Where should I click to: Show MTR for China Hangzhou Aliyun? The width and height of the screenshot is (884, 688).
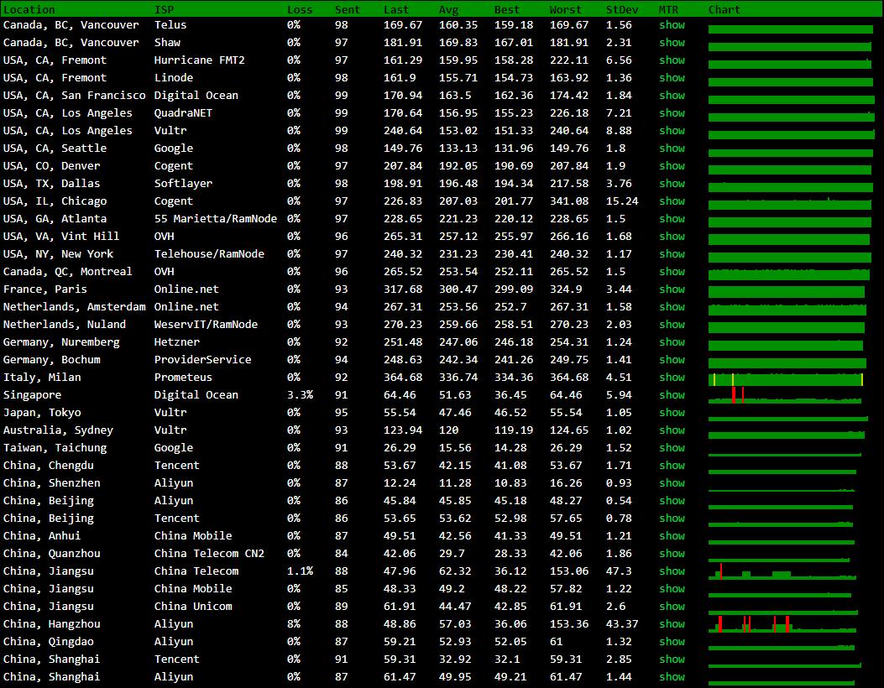[672, 624]
